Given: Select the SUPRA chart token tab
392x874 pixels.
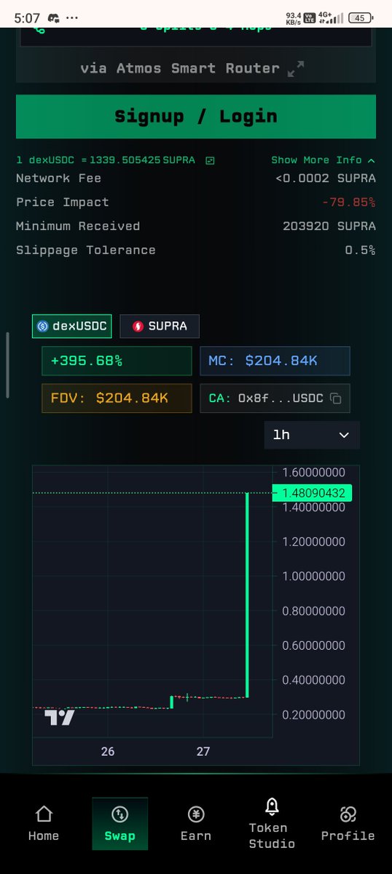Looking at the screenshot, I should [x=160, y=326].
